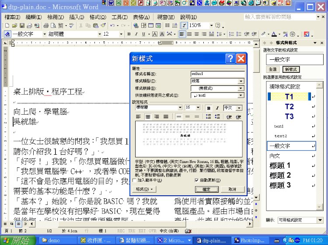Click the Cut scissors icon

[x=81, y=25]
